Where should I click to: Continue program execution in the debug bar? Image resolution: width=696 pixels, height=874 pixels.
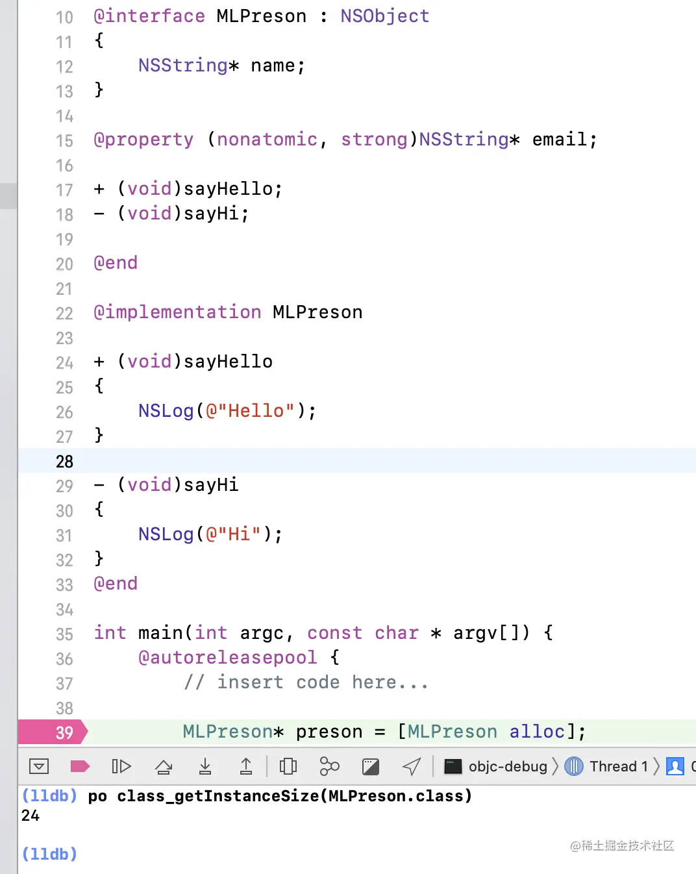click(121, 766)
